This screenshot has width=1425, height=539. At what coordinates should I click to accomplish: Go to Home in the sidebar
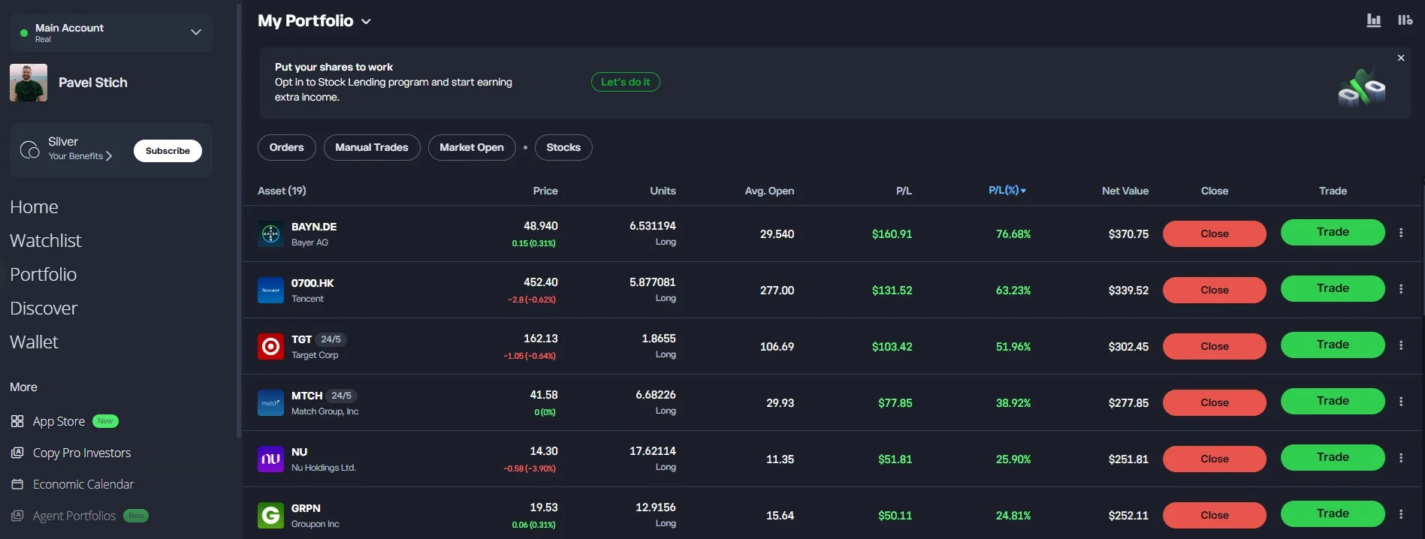point(34,207)
